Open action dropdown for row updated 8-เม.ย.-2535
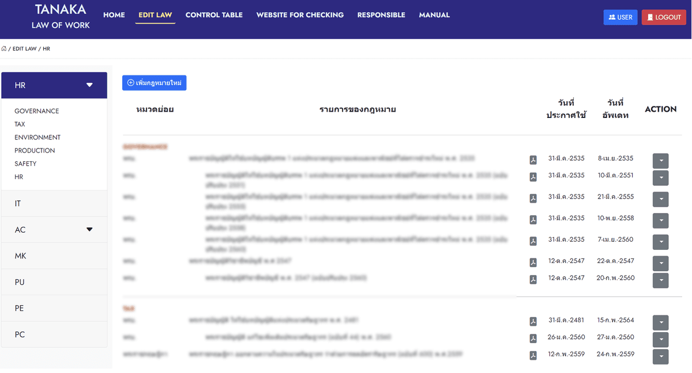 [x=661, y=161]
